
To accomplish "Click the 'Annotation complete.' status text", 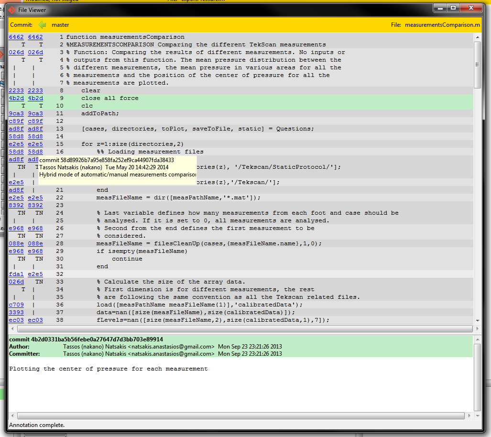I will [x=37, y=425].
